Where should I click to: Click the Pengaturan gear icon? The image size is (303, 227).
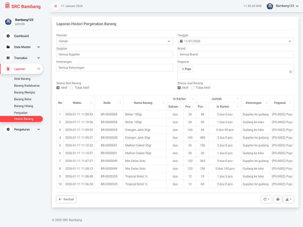(8, 129)
